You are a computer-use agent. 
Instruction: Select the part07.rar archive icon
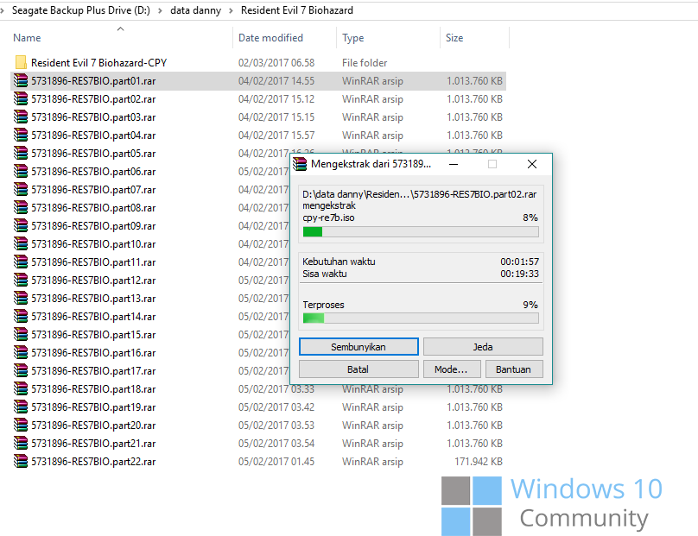click(x=21, y=190)
